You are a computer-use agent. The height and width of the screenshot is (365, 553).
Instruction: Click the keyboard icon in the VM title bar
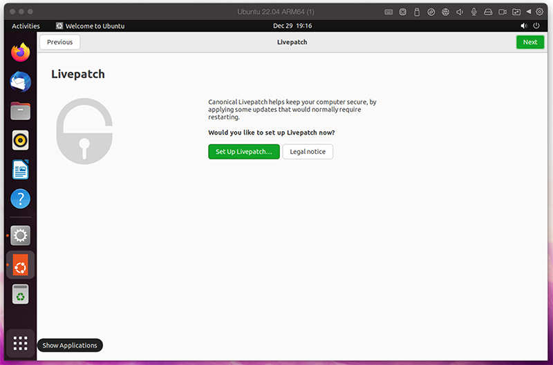tap(388, 12)
